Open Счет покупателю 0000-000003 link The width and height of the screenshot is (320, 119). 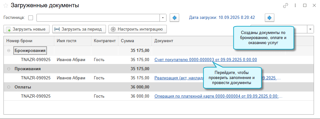point(206,59)
